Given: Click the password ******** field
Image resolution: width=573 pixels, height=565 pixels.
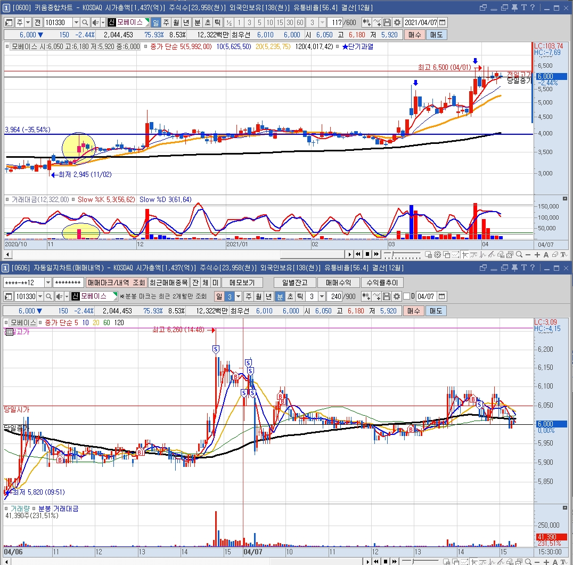Looking at the screenshot, I should (x=68, y=282).
